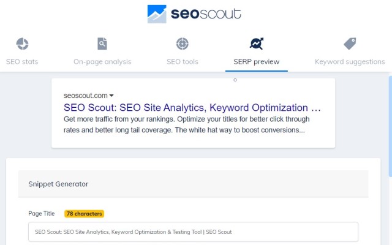Click the SEO Scout chart logo icon
Screen dimensions: 392x245
point(157,14)
